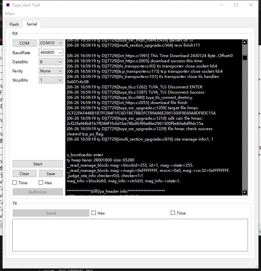Viewport: 261px width, 271px height.
Task: Click the RX log scroll down arrow
Action: (245, 192)
